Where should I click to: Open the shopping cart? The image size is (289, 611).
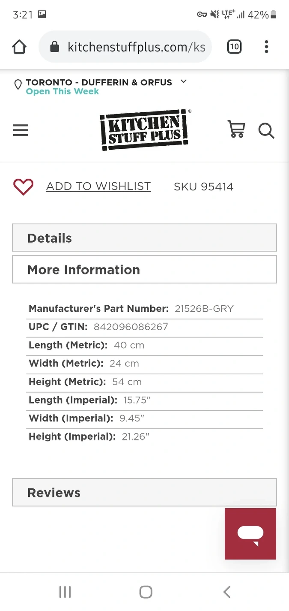click(x=236, y=129)
